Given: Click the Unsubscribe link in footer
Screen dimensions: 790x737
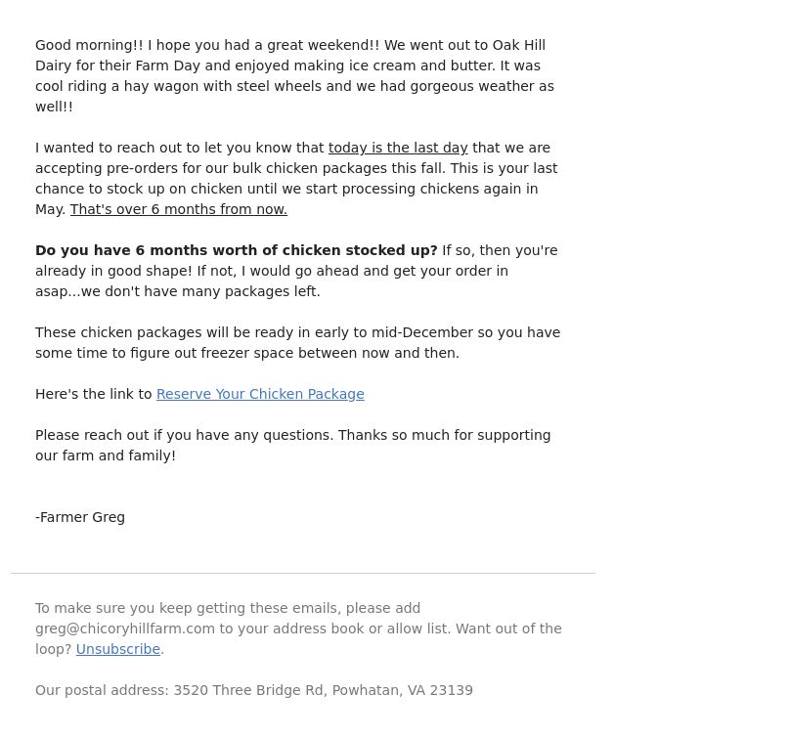Looking at the screenshot, I should (118, 649).
